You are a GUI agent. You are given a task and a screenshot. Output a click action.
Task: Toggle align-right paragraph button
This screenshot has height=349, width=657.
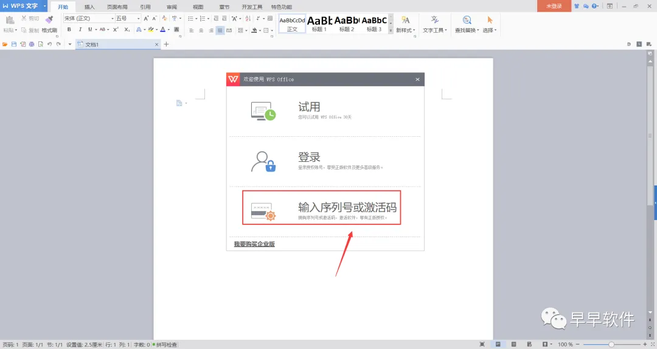pos(210,30)
